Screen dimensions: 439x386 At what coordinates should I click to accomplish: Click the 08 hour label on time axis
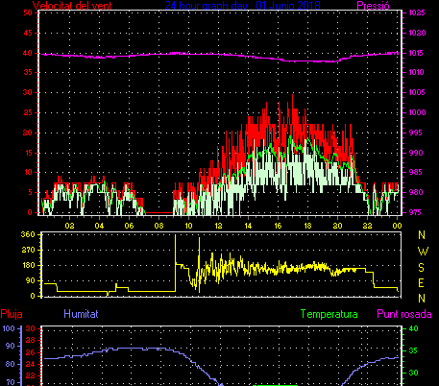159,226
